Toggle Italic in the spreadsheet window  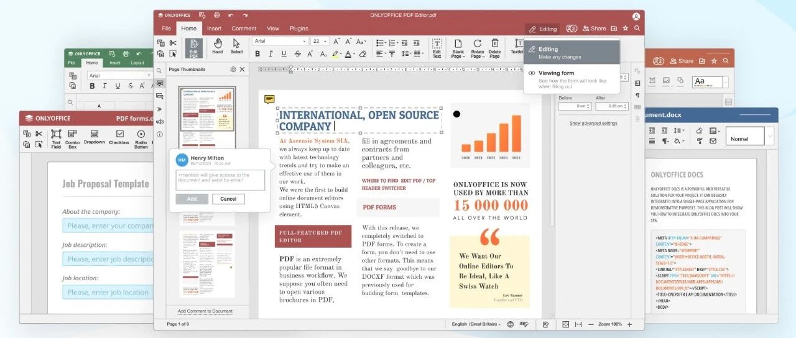[x=104, y=86]
